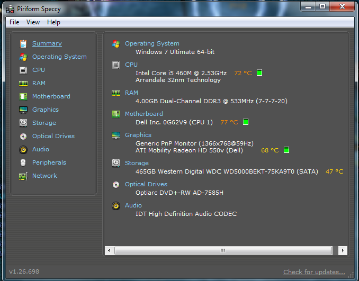
Task: Click the Speccy app icon in title bar
Action: tap(10, 9)
